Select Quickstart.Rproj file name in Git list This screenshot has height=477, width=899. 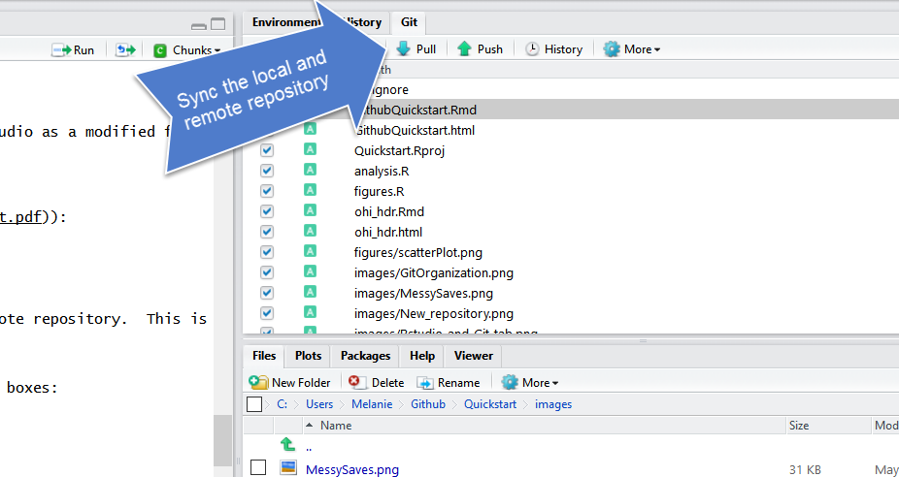tap(400, 151)
